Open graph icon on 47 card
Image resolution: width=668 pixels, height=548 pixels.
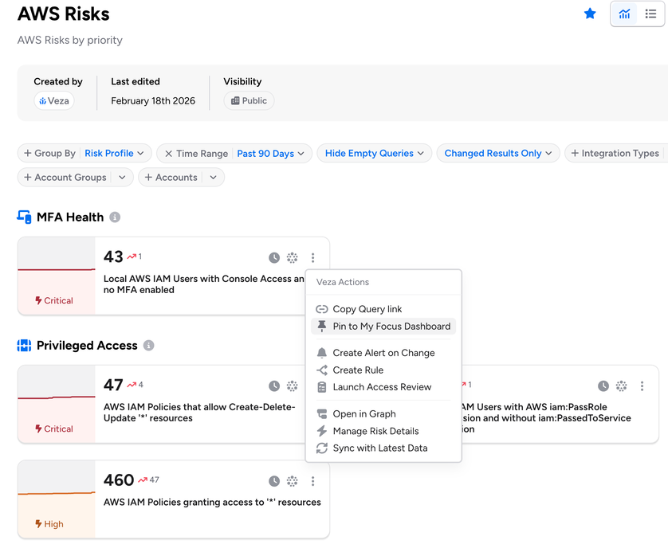point(293,386)
